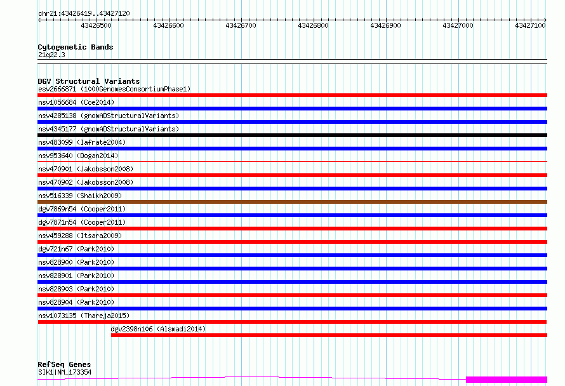Click ruler position 43426800
The width and height of the screenshot is (565, 386).
tap(313, 25)
